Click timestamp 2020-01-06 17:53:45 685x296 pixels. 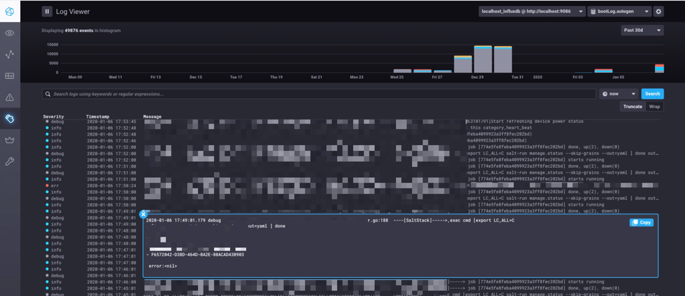(112, 122)
